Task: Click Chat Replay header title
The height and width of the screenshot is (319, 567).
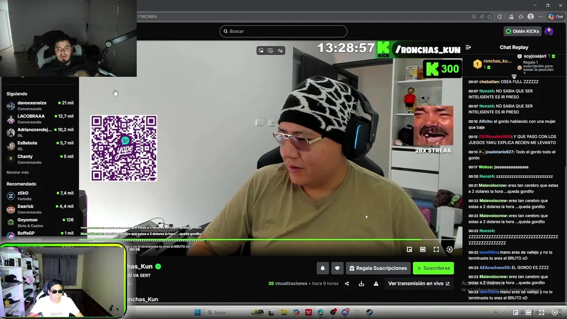Action: (514, 47)
